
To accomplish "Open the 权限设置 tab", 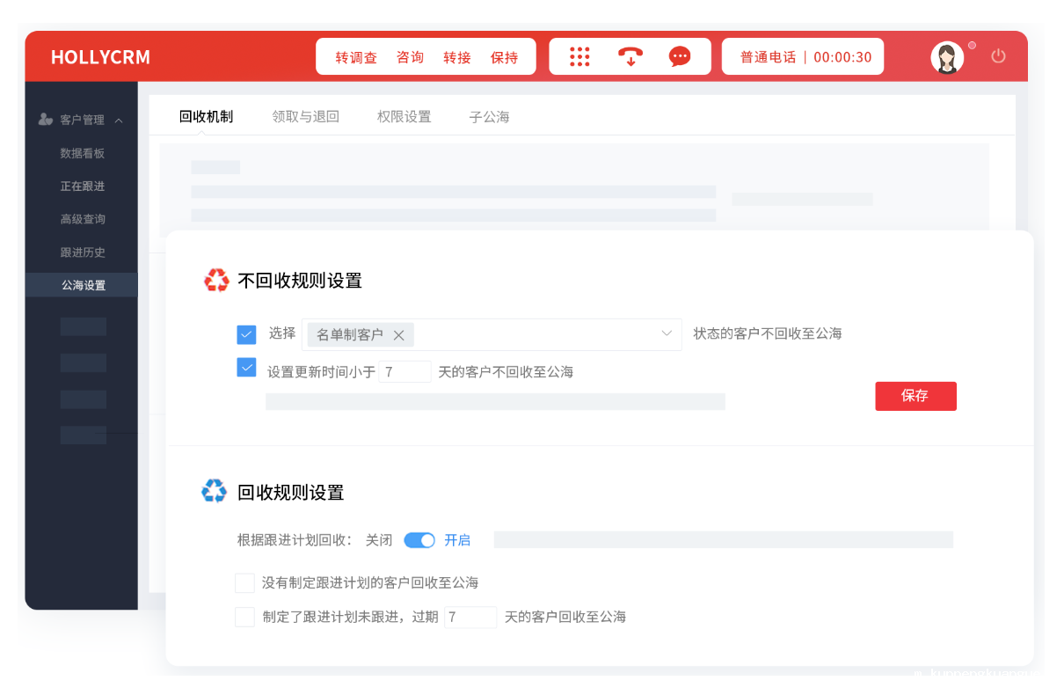I will click(x=404, y=116).
